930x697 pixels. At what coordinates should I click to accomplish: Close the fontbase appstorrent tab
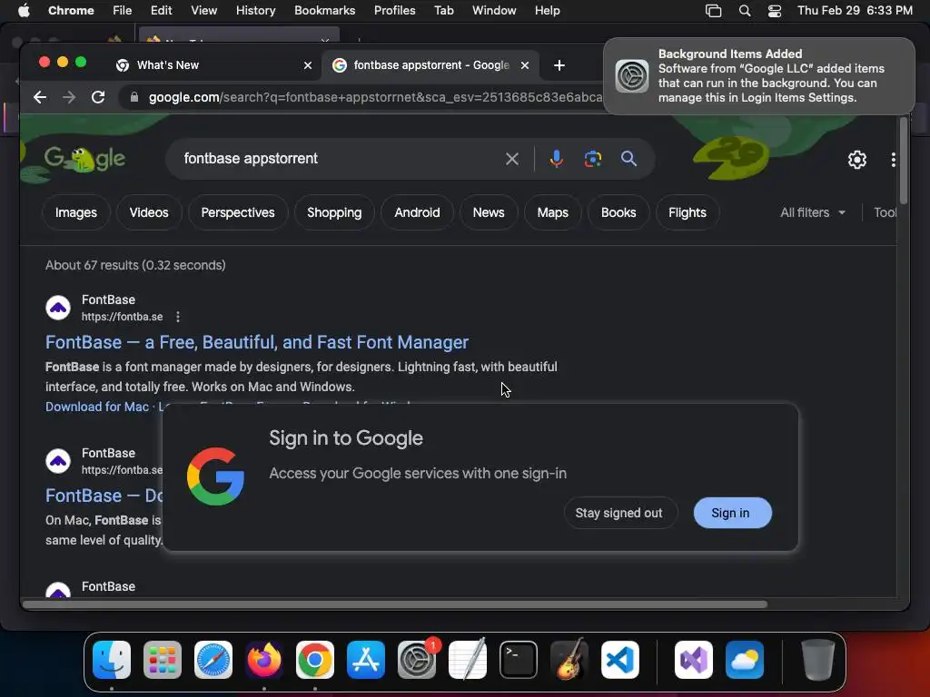[x=525, y=65]
